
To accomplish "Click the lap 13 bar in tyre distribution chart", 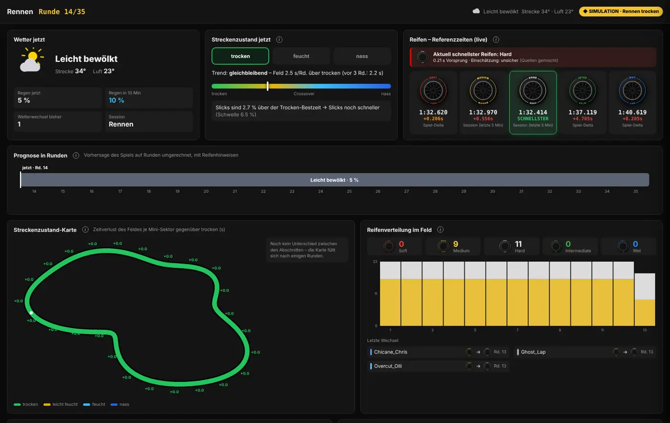I will point(645,300).
